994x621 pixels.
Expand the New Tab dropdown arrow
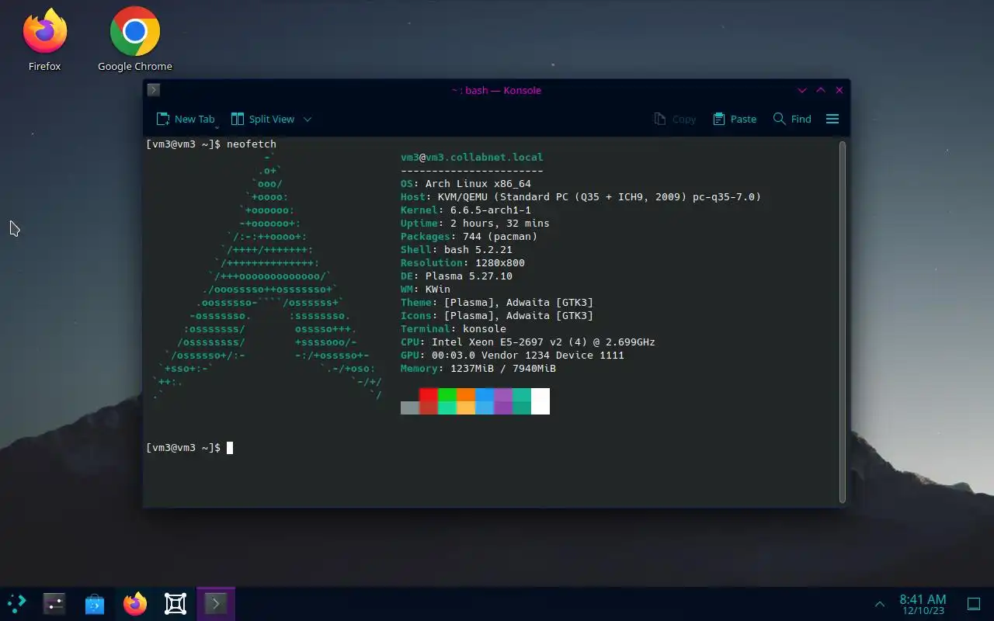coord(217,127)
